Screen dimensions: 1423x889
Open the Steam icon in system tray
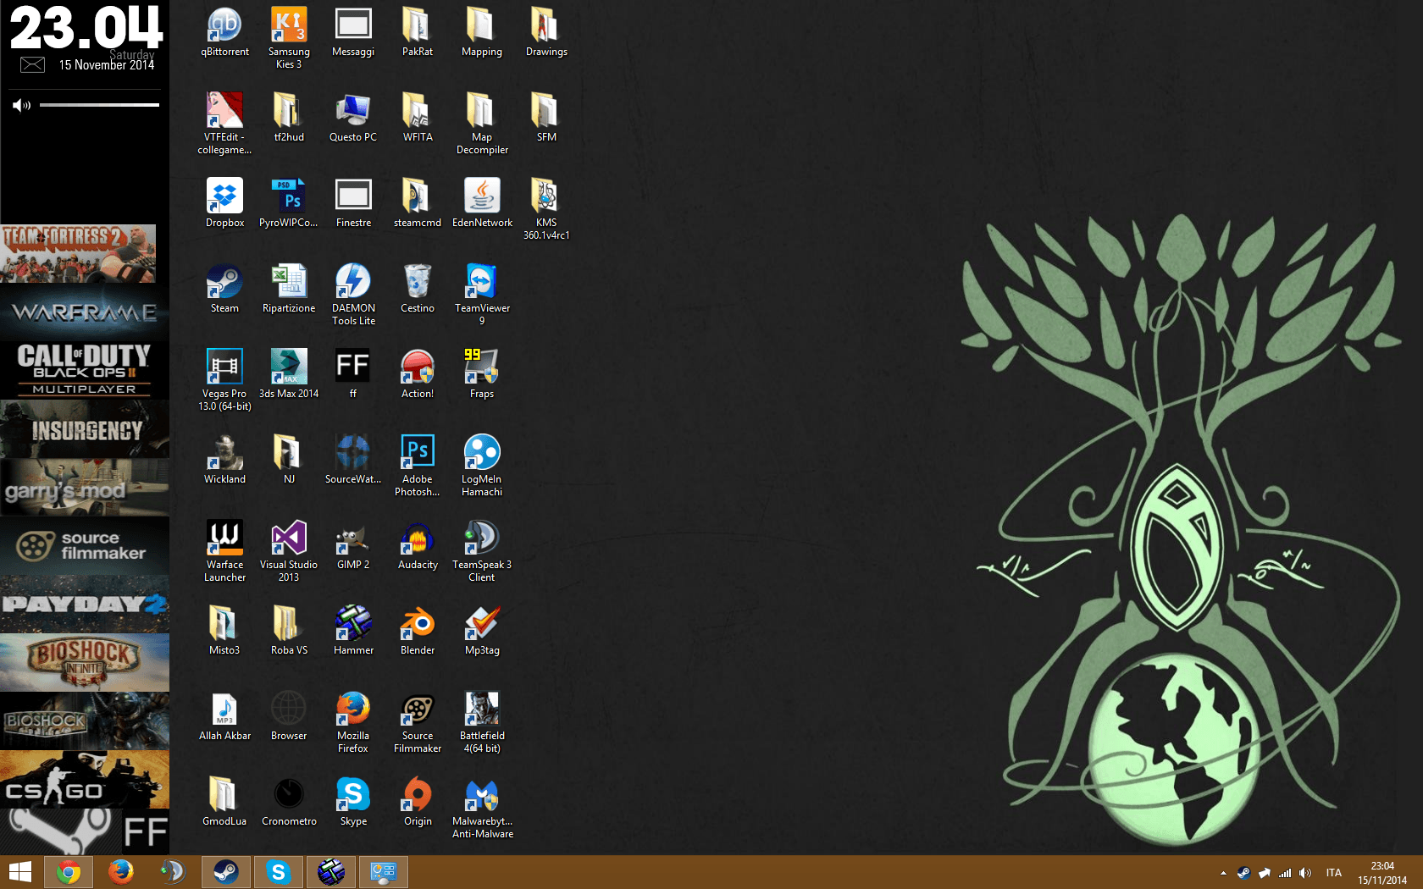point(1243,873)
